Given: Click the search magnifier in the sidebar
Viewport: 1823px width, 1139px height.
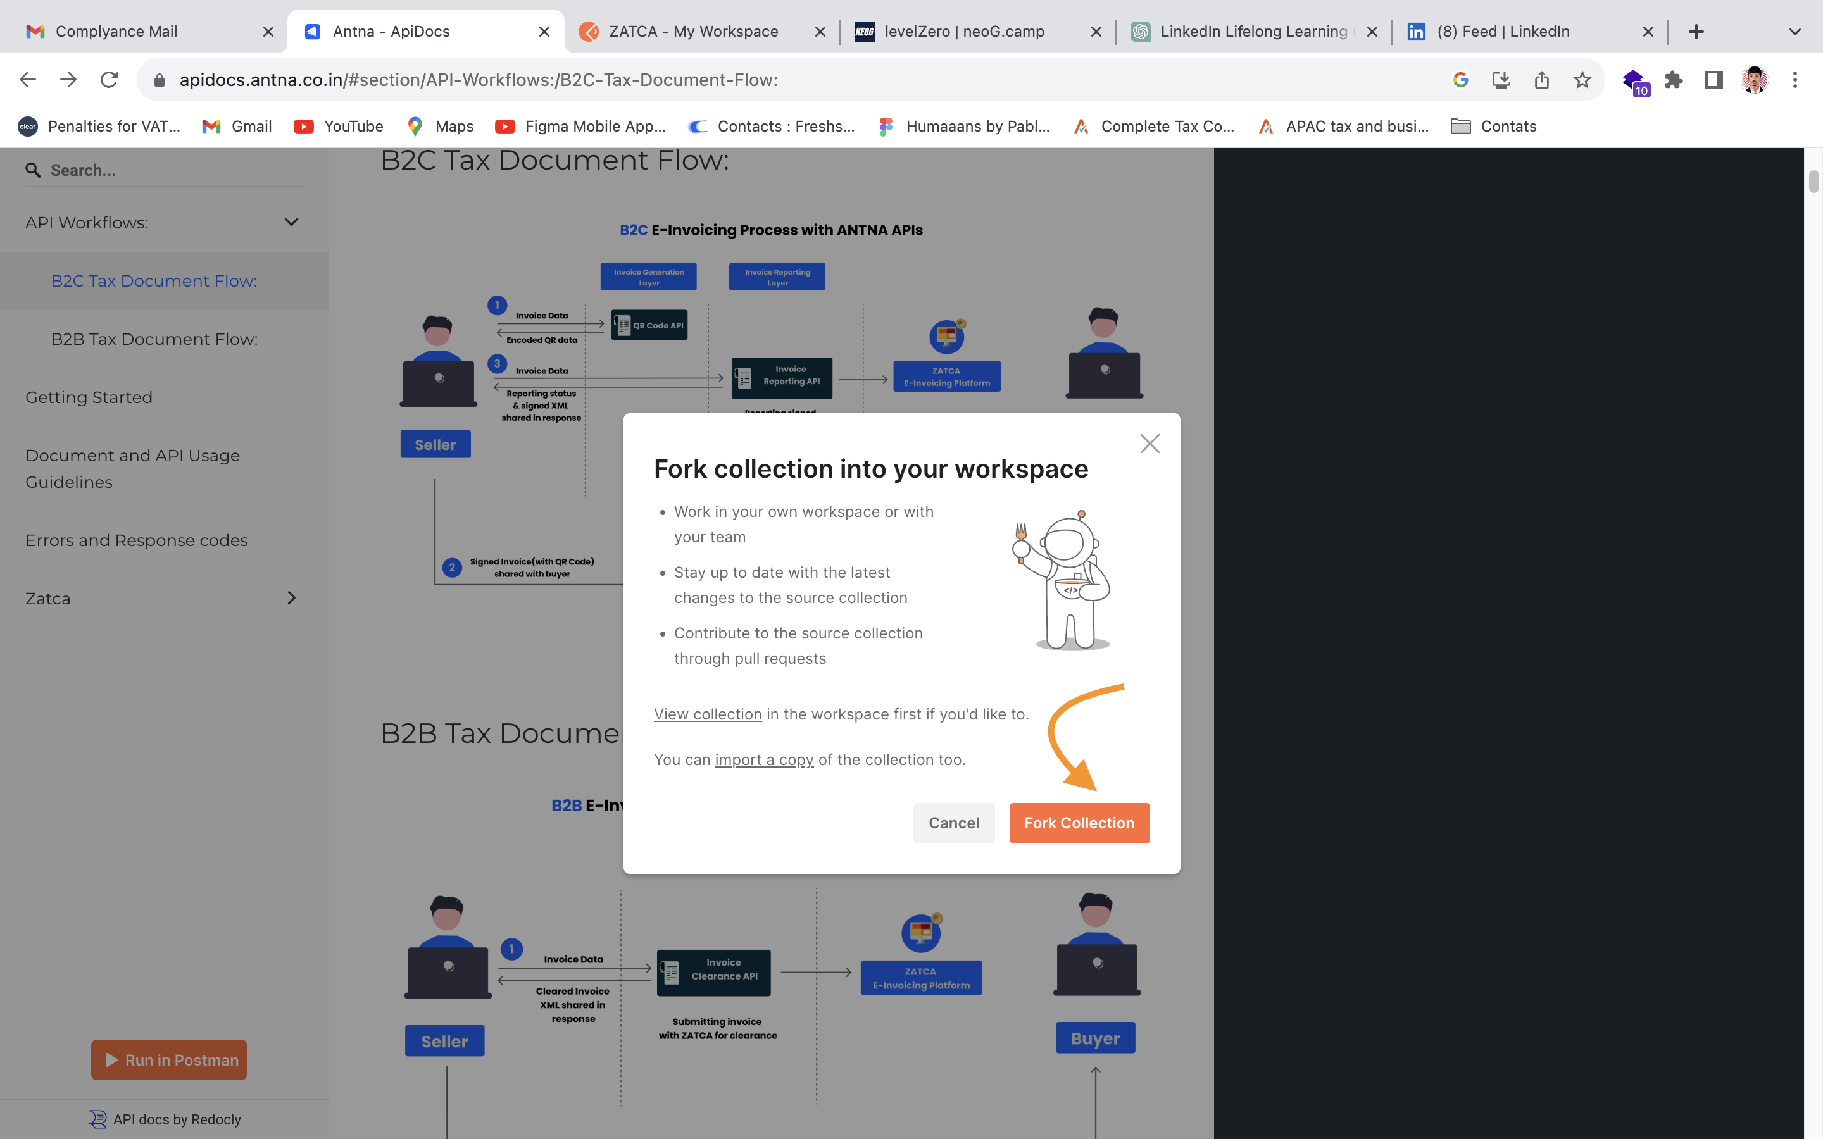Looking at the screenshot, I should click(x=33, y=170).
